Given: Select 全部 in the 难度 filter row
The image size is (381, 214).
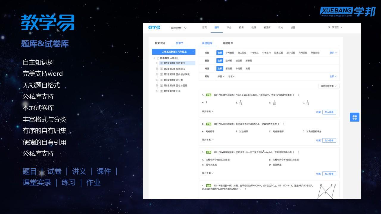Looking at the screenshot, I should 220,69.
